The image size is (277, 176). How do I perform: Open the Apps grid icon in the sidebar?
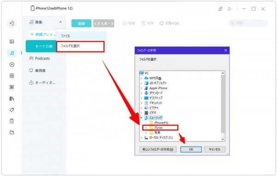12,87
